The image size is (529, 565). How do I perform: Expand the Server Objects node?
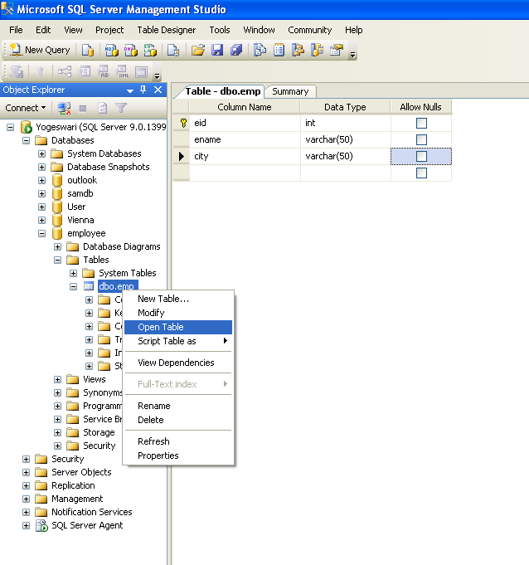tap(26, 472)
